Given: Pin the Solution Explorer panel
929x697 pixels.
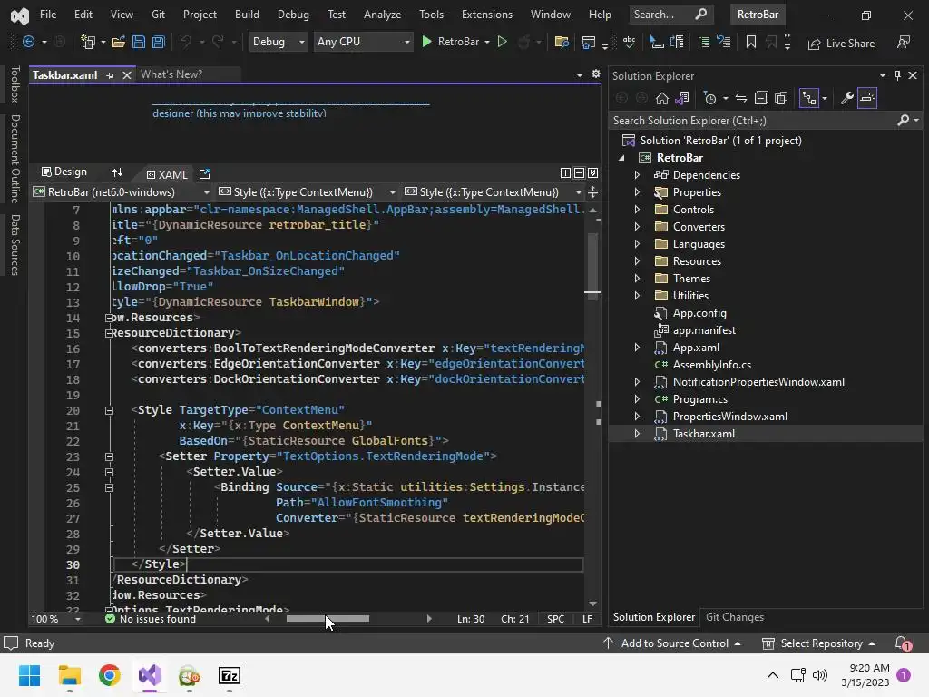Looking at the screenshot, I should click(x=897, y=75).
